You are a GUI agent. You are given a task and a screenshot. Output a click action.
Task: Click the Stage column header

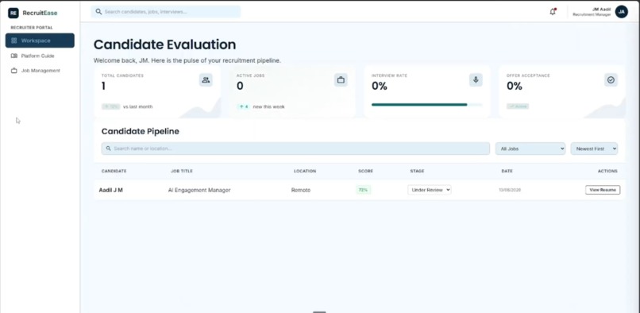tap(417, 172)
